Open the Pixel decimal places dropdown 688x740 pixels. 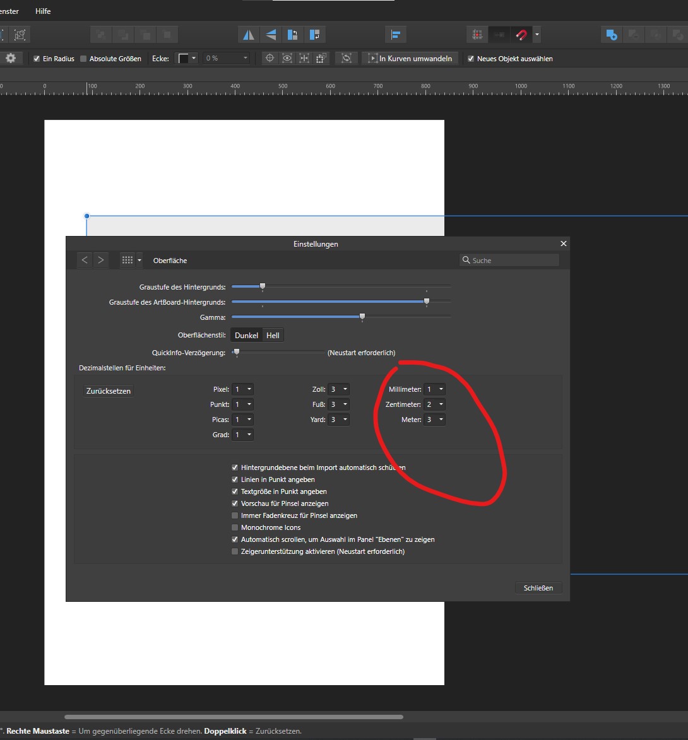(x=243, y=389)
